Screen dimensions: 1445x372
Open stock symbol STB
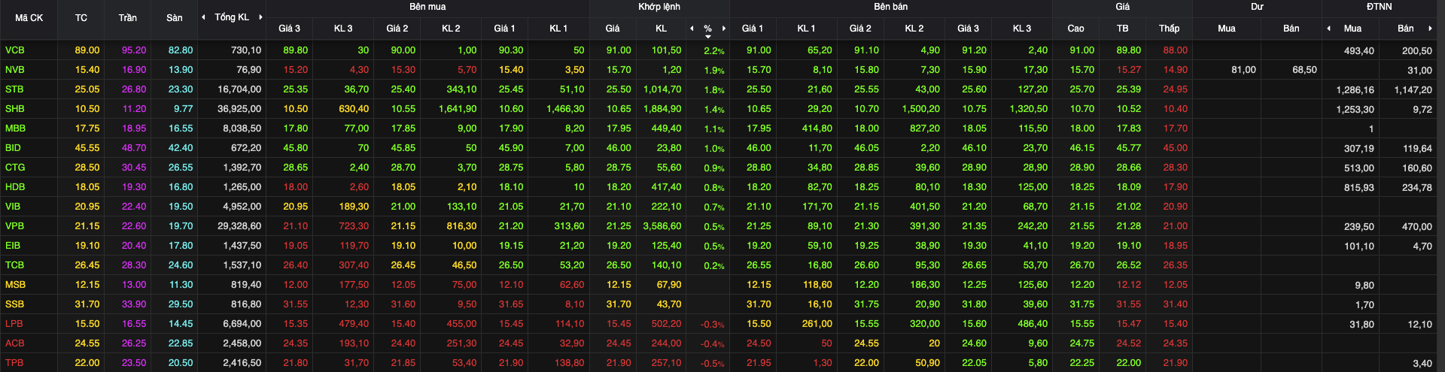(x=14, y=89)
